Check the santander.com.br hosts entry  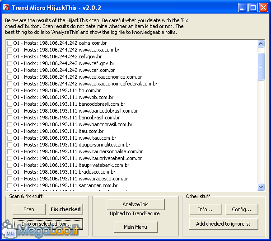pos(9,186)
